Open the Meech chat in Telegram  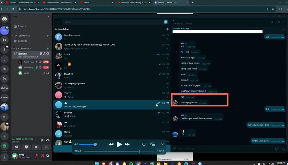point(112,75)
